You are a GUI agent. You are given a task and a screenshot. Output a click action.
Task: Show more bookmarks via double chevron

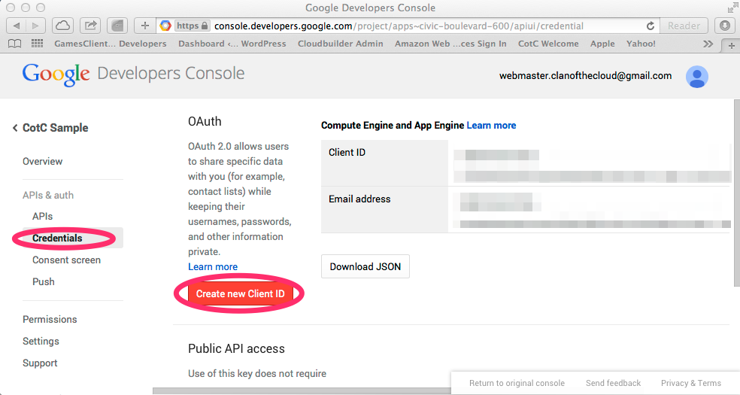(708, 44)
